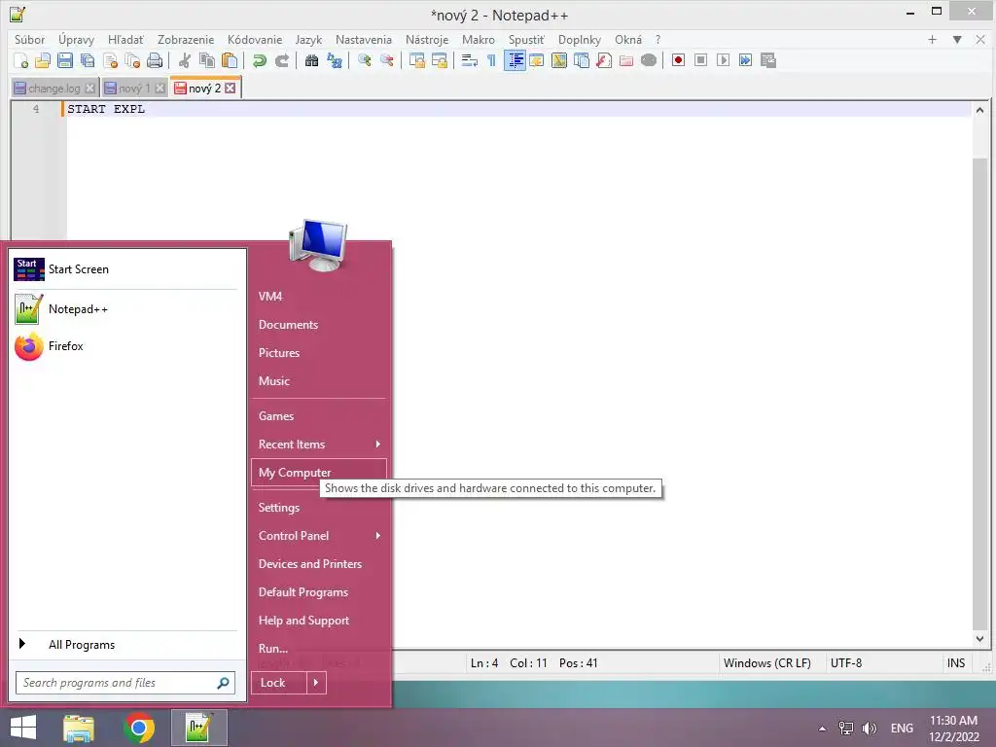
Task: Close the nový 2 tab
Action: click(x=230, y=89)
